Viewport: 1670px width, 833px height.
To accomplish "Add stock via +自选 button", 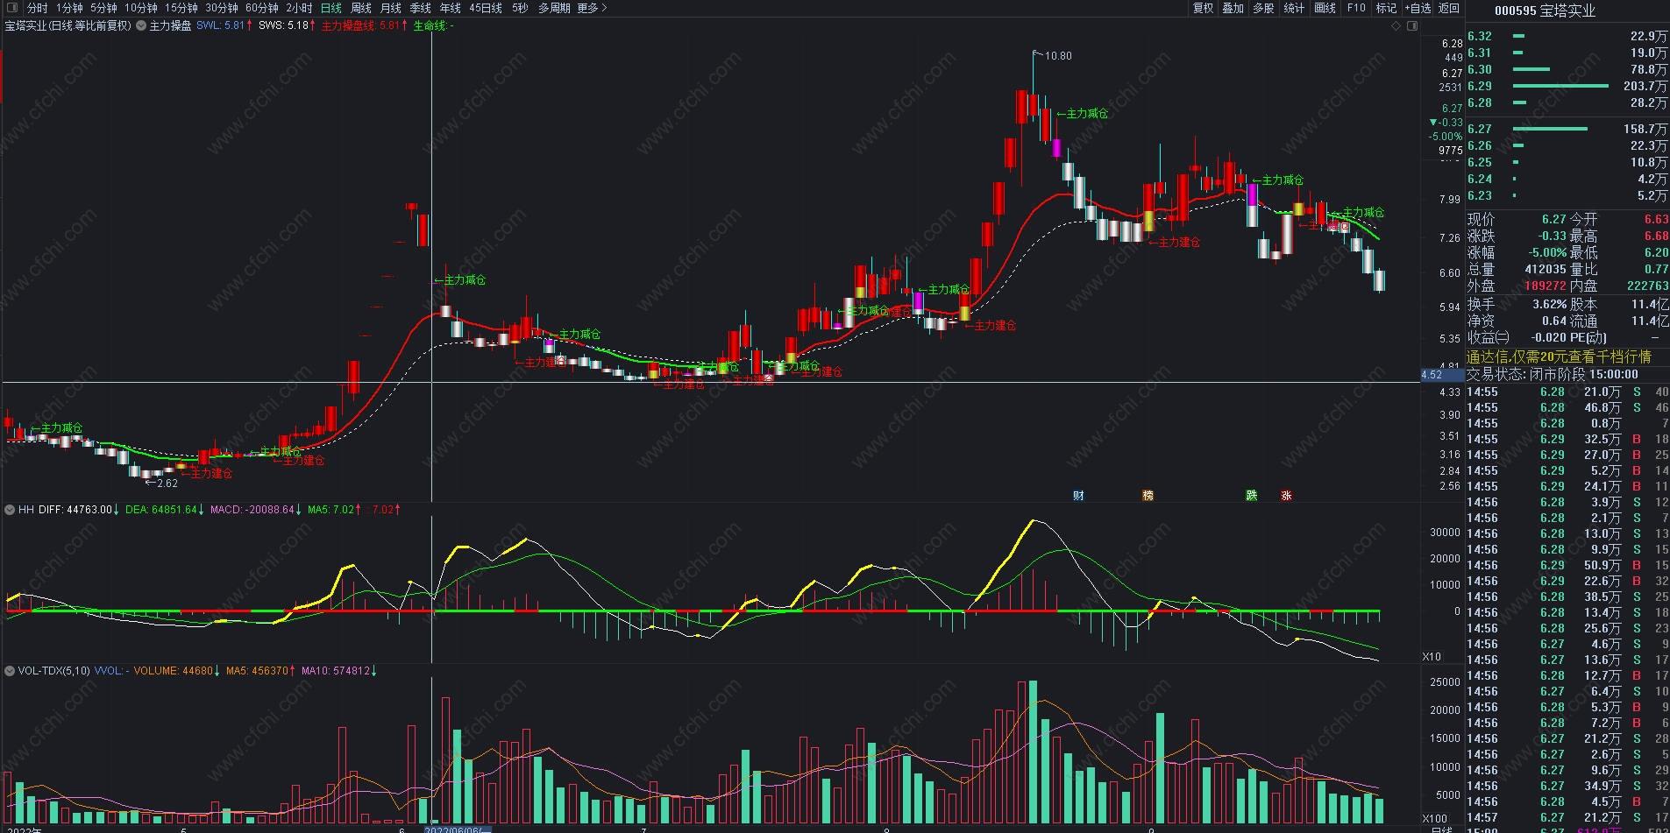I will (1418, 8).
